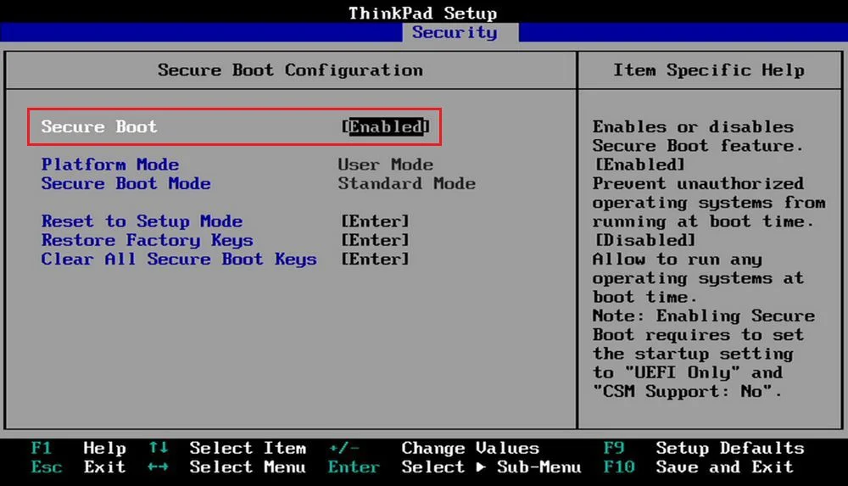The width and height of the screenshot is (848, 486).
Task: Click the F10 Save and Exit hint
Action: coord(699,467)
